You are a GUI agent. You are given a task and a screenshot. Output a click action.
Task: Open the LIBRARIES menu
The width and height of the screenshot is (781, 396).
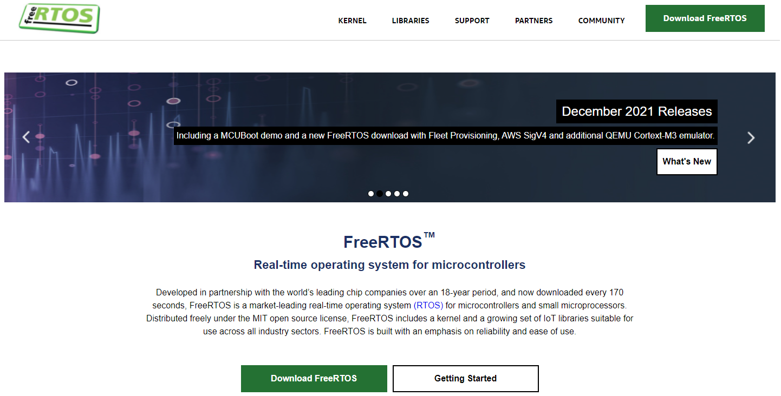(x=410, y=21)
